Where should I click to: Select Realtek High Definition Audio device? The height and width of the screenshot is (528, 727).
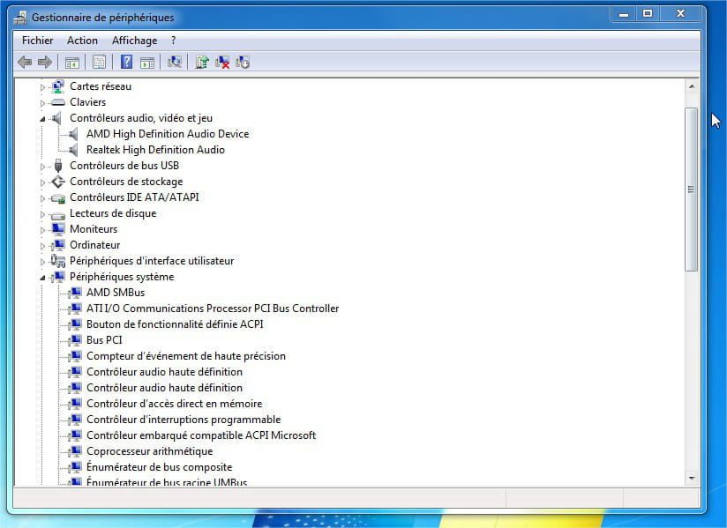155,150
